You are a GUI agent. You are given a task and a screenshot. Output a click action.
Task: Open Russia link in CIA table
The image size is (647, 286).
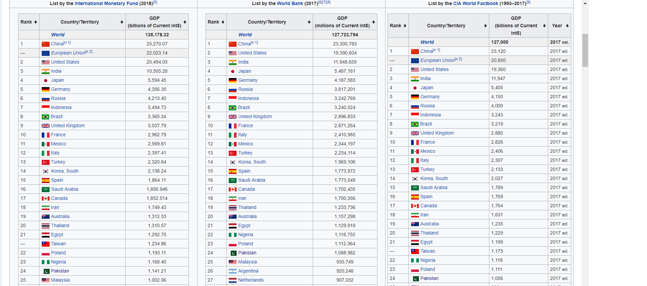click(x=427, y=106)
